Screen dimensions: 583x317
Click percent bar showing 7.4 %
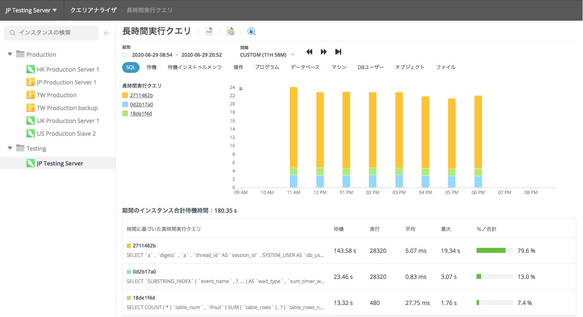[x=495, y=303]
